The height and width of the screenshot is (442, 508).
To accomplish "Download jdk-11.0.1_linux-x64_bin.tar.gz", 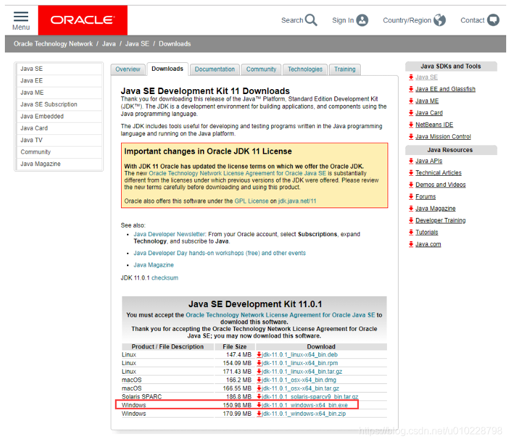I will 302,371.
